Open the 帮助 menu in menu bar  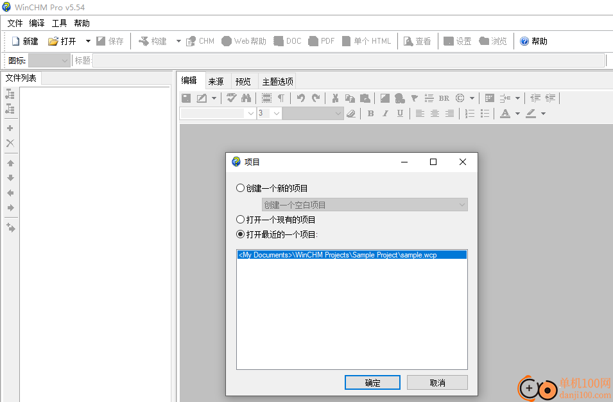(x=82, y=24)
